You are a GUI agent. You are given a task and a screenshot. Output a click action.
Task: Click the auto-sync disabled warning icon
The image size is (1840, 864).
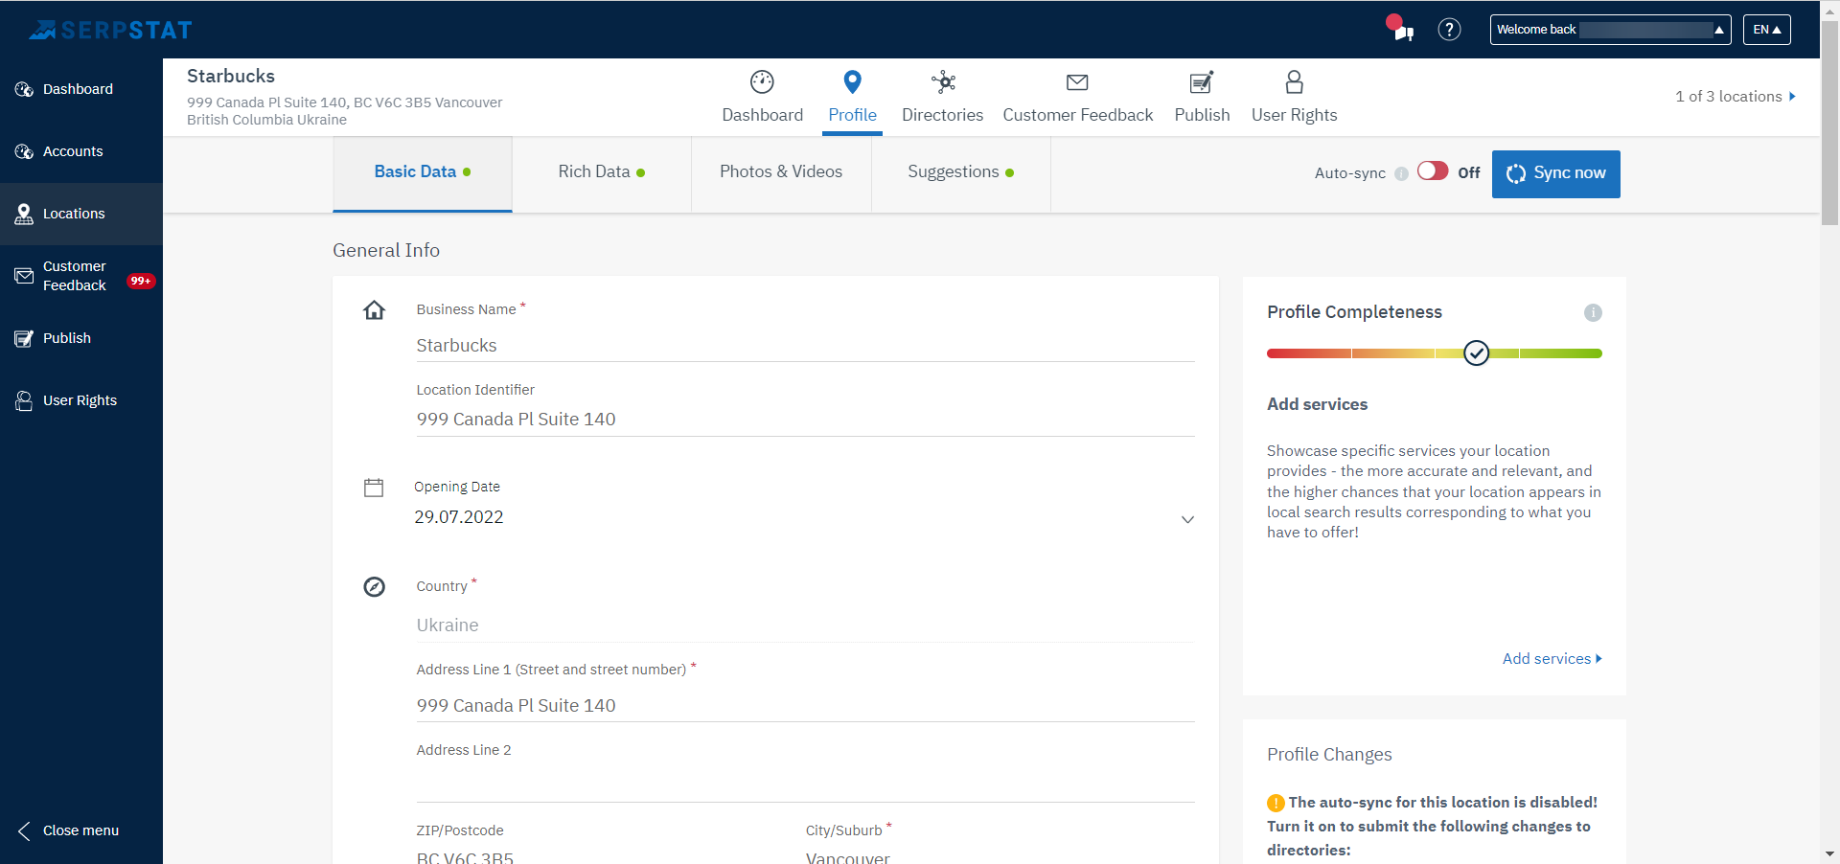pyautogui.click(x=1276, y=803)
